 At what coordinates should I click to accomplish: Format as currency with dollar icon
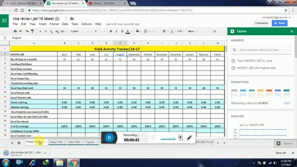(40, 31)
